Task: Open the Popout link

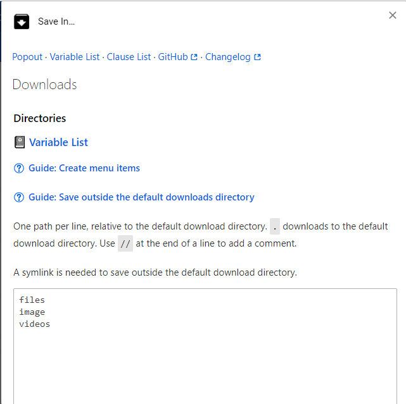Action: pyautogui.click(x=27, y=57)
